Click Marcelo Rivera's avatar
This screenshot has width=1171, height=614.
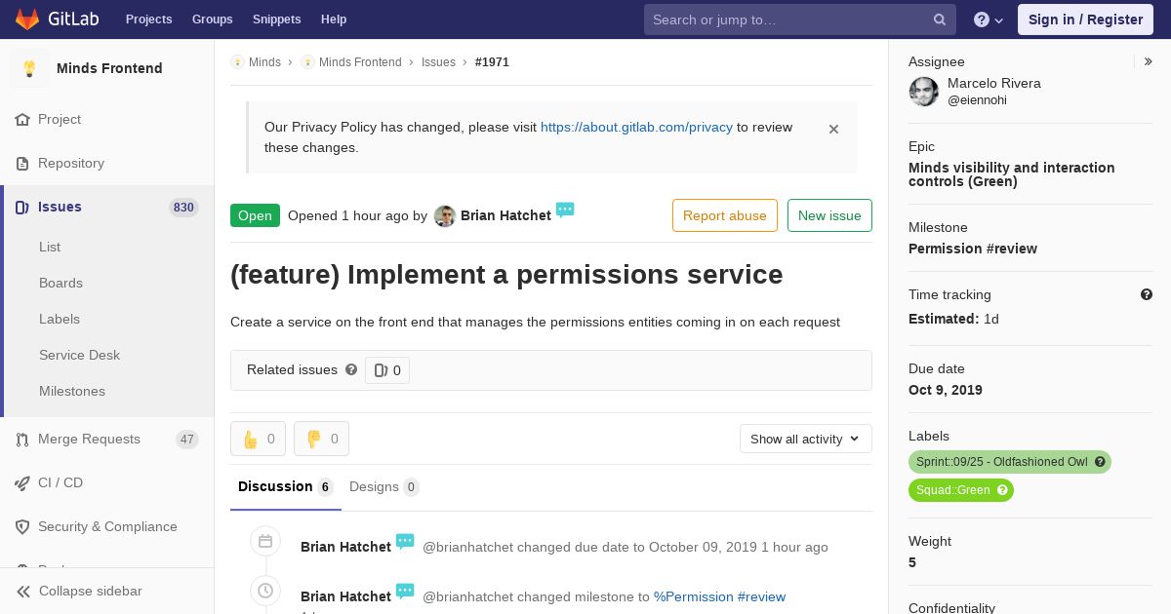(x=924, y=92)
